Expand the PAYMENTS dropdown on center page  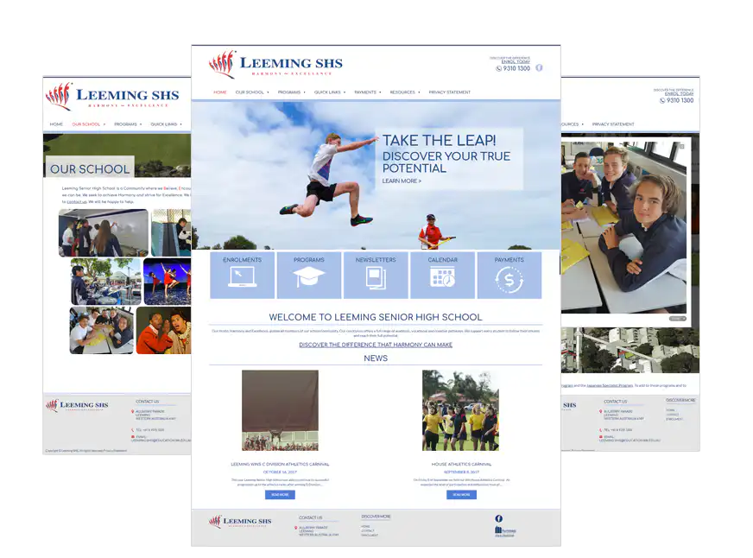coord(368,92)
